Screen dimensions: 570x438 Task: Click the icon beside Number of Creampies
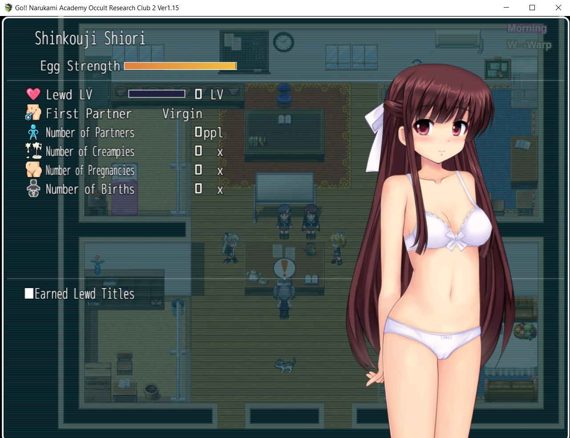pos(33,151)
